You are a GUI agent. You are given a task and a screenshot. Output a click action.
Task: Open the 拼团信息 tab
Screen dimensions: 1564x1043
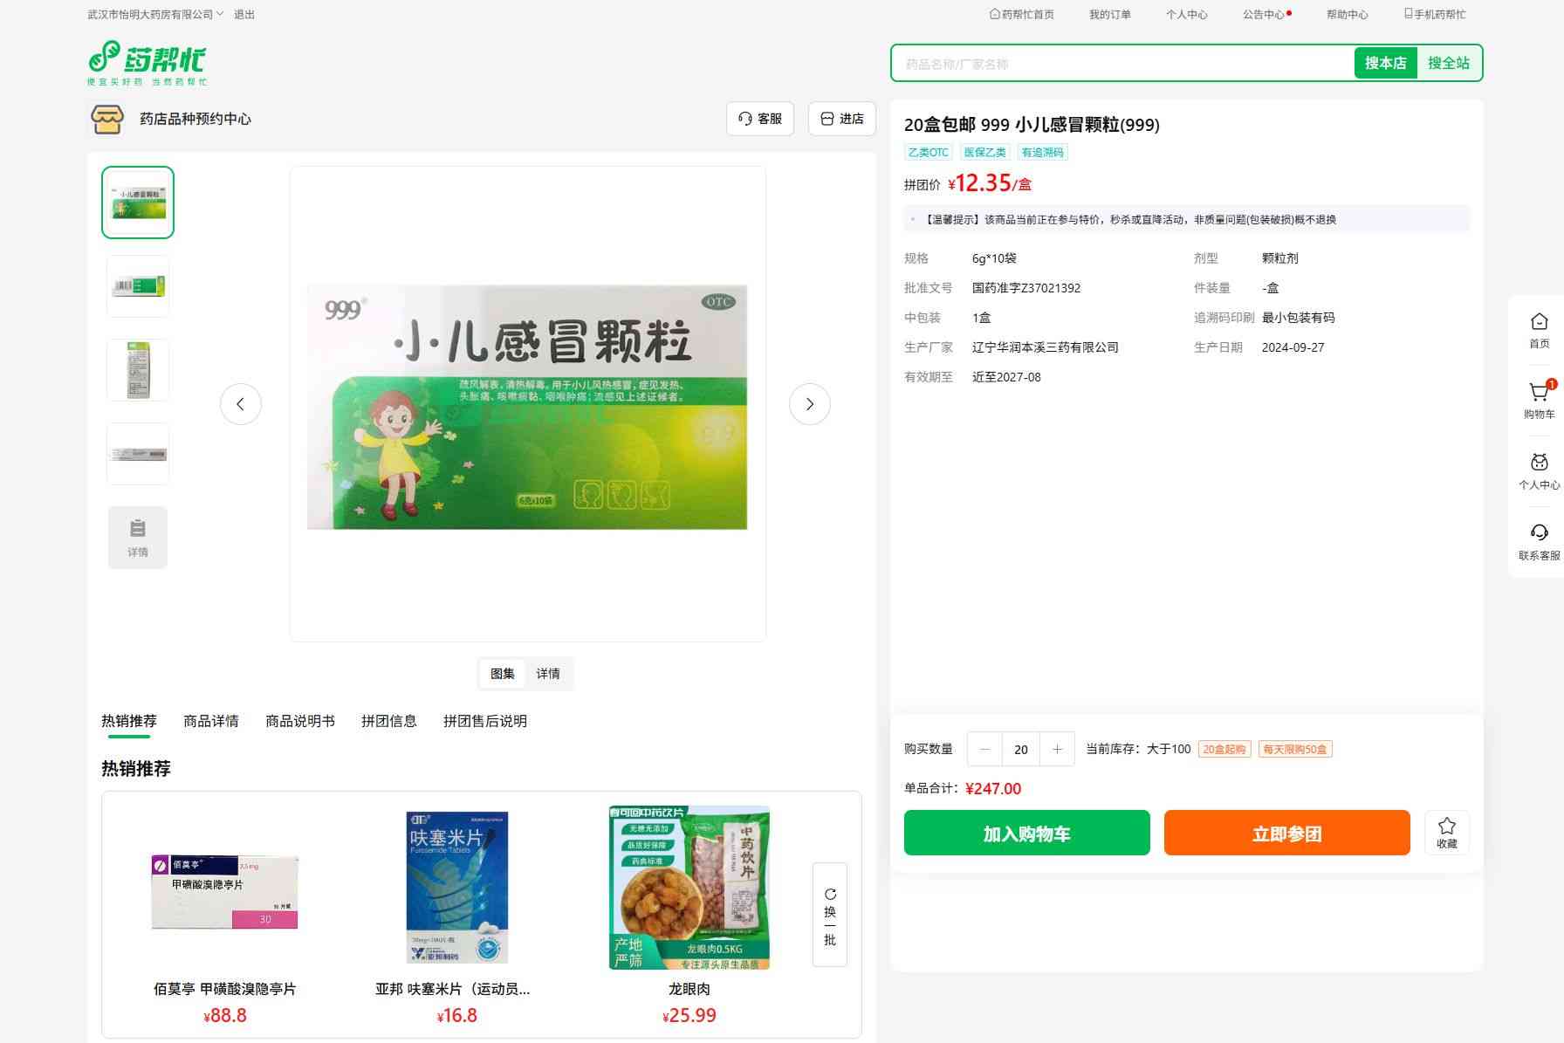tap(389, 721)
